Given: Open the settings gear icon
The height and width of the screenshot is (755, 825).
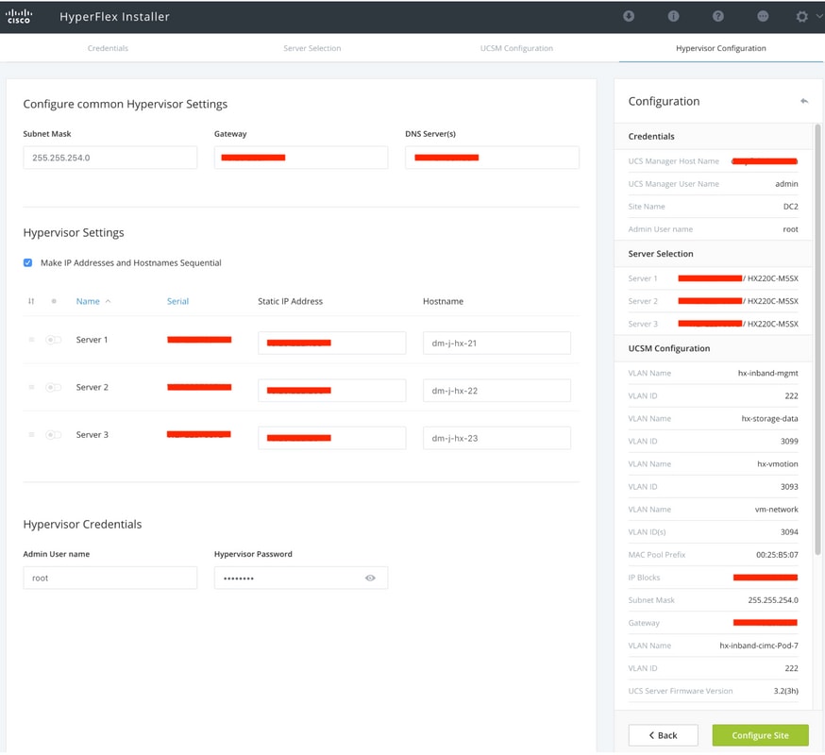Looking at the screenshot, I should (801, 16).
